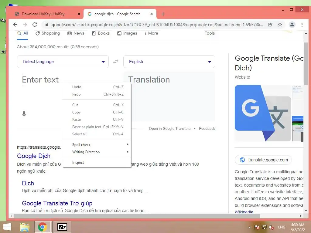This screenshot has height=233, width=311.
Task: Choose Redo in the context menu
Action: tap(96, 94)
